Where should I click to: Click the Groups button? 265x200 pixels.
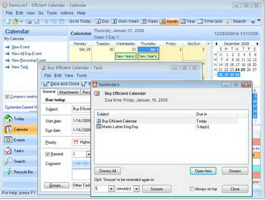coord(57,185)
